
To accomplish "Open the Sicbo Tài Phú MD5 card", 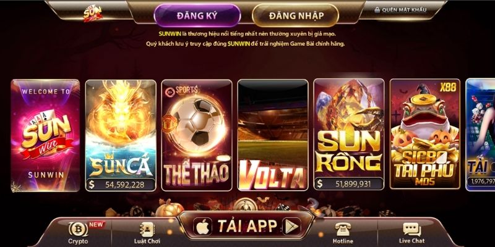I will 425,134.
